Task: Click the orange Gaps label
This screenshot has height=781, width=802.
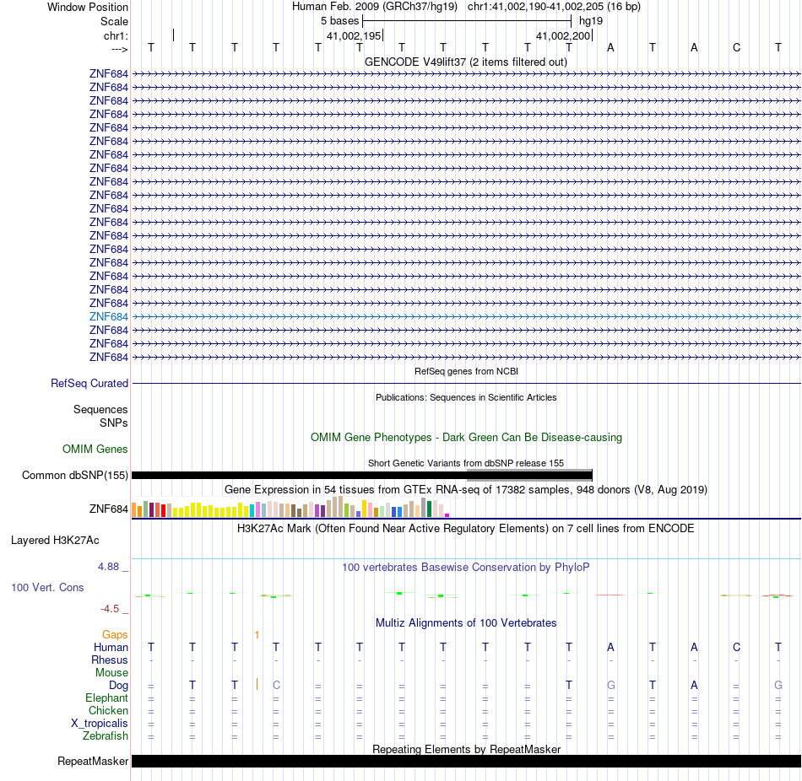Action: (115, 634)
